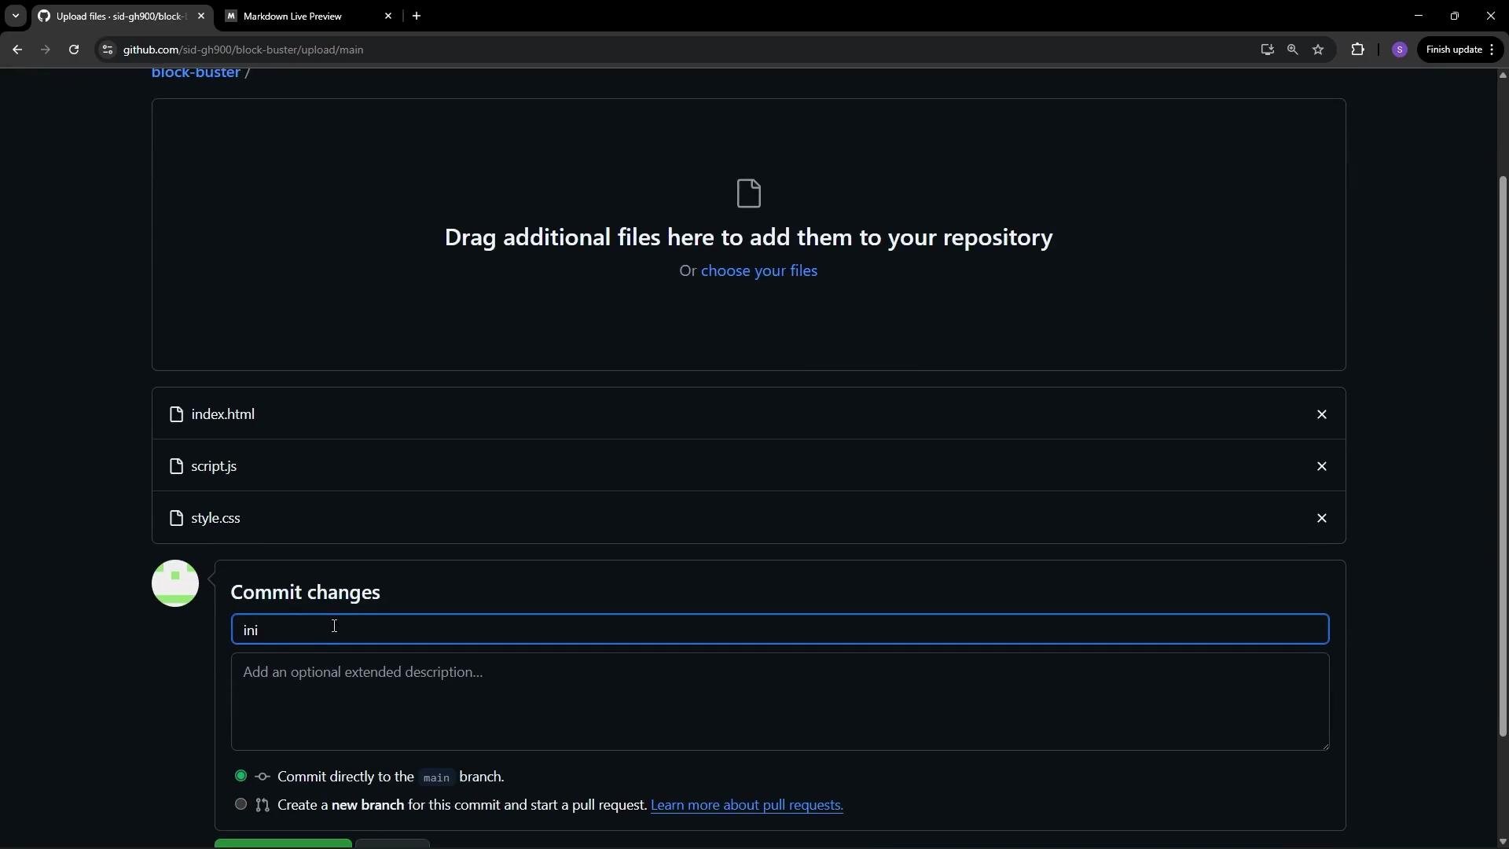Remove style.css from upload list
This screenshot has width=1509, height=849.
point(1321,518)
